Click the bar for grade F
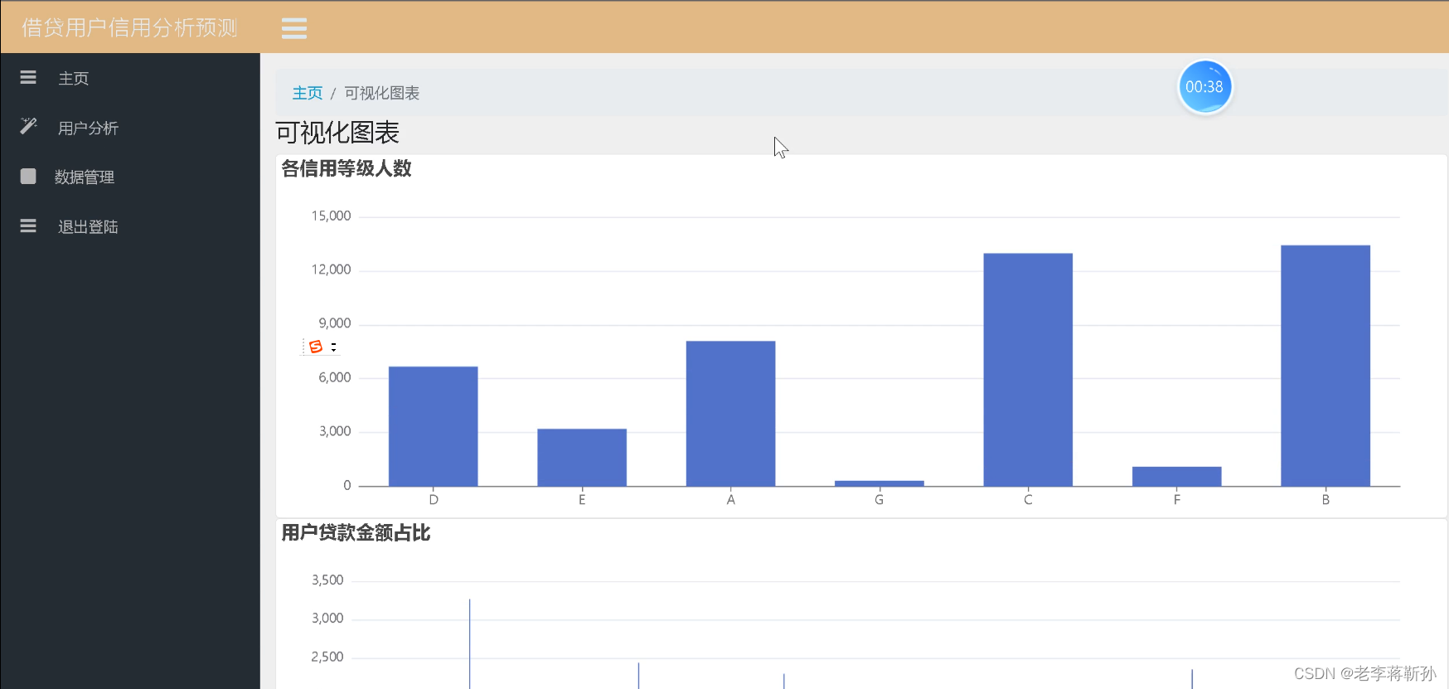Image resolution: width=1449 pixels, height=689 pixels. pos(1177,477)
